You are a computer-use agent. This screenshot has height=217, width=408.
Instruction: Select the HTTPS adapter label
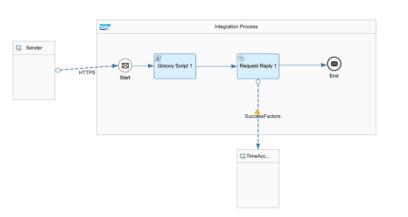click(x=87, y=73)
